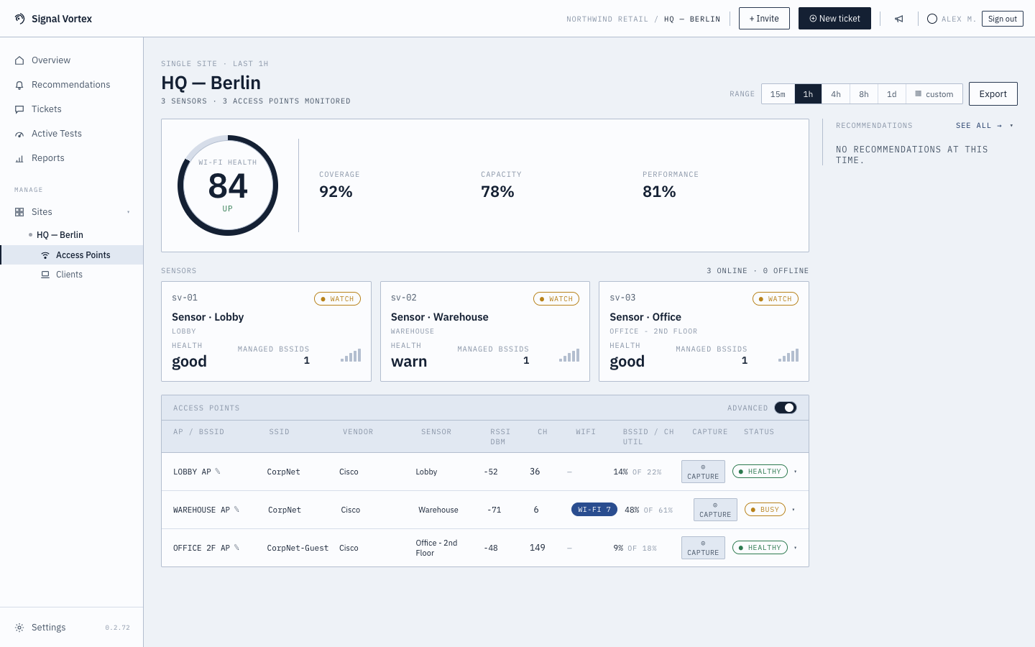Open the See All recommendations link
Viewport: 1035px width, 647px height.
979,126
